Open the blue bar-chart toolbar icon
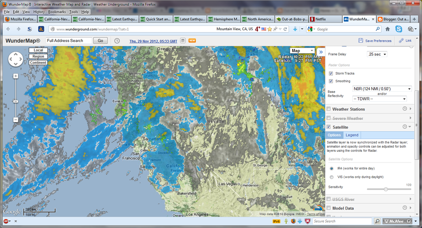The width and height of the screenshot is (422, 228). point(41,29)
